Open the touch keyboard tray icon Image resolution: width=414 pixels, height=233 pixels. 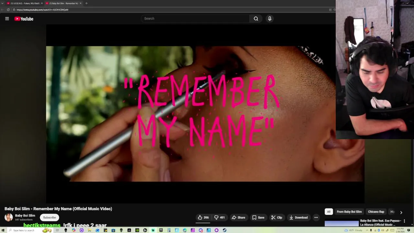pyautogui.click(x=392, y=230)
